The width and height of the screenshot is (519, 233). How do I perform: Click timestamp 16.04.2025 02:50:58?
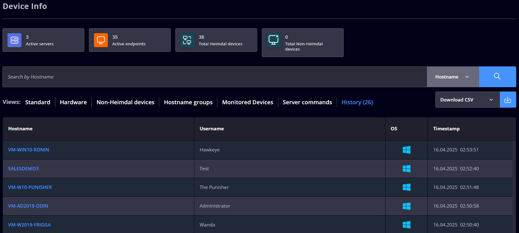click(x=456, y=206)
